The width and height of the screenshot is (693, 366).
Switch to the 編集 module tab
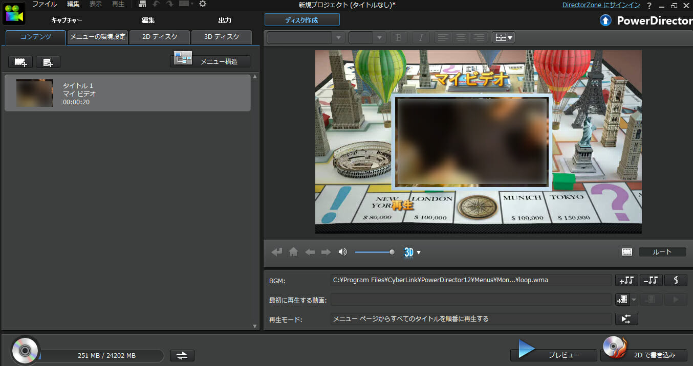148,20
